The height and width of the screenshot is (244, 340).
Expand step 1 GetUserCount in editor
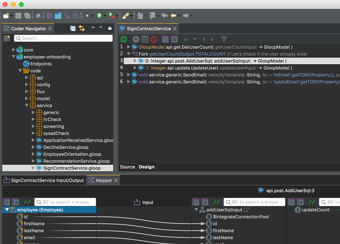(x=128, y=47)
